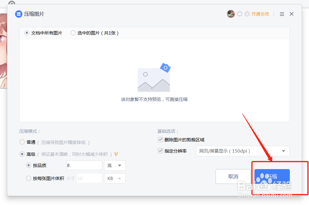Viewport: 309px width, 206px height.
Task: Open the 150dpi resolution dropdown
Action: pos(242,151)
